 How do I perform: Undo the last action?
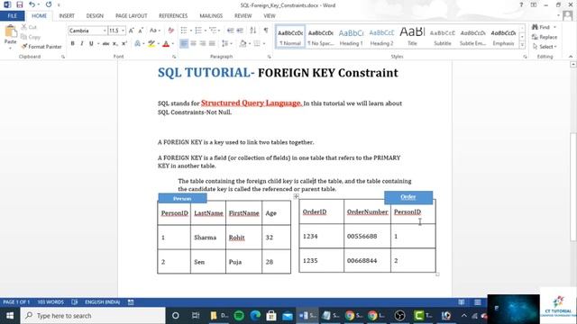(32, 4)
